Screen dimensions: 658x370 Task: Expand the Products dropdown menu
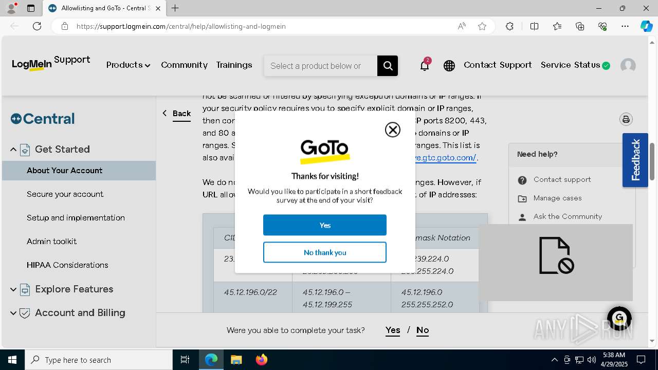tap(128, 65)
